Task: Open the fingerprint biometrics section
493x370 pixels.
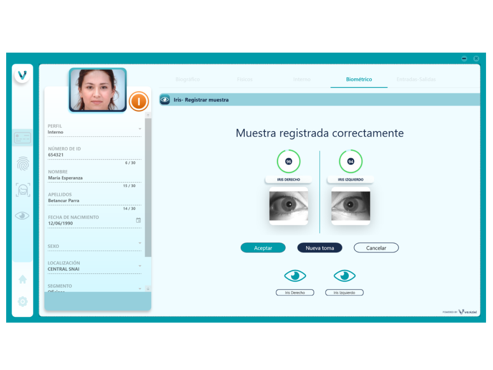Action: [23, 164]
